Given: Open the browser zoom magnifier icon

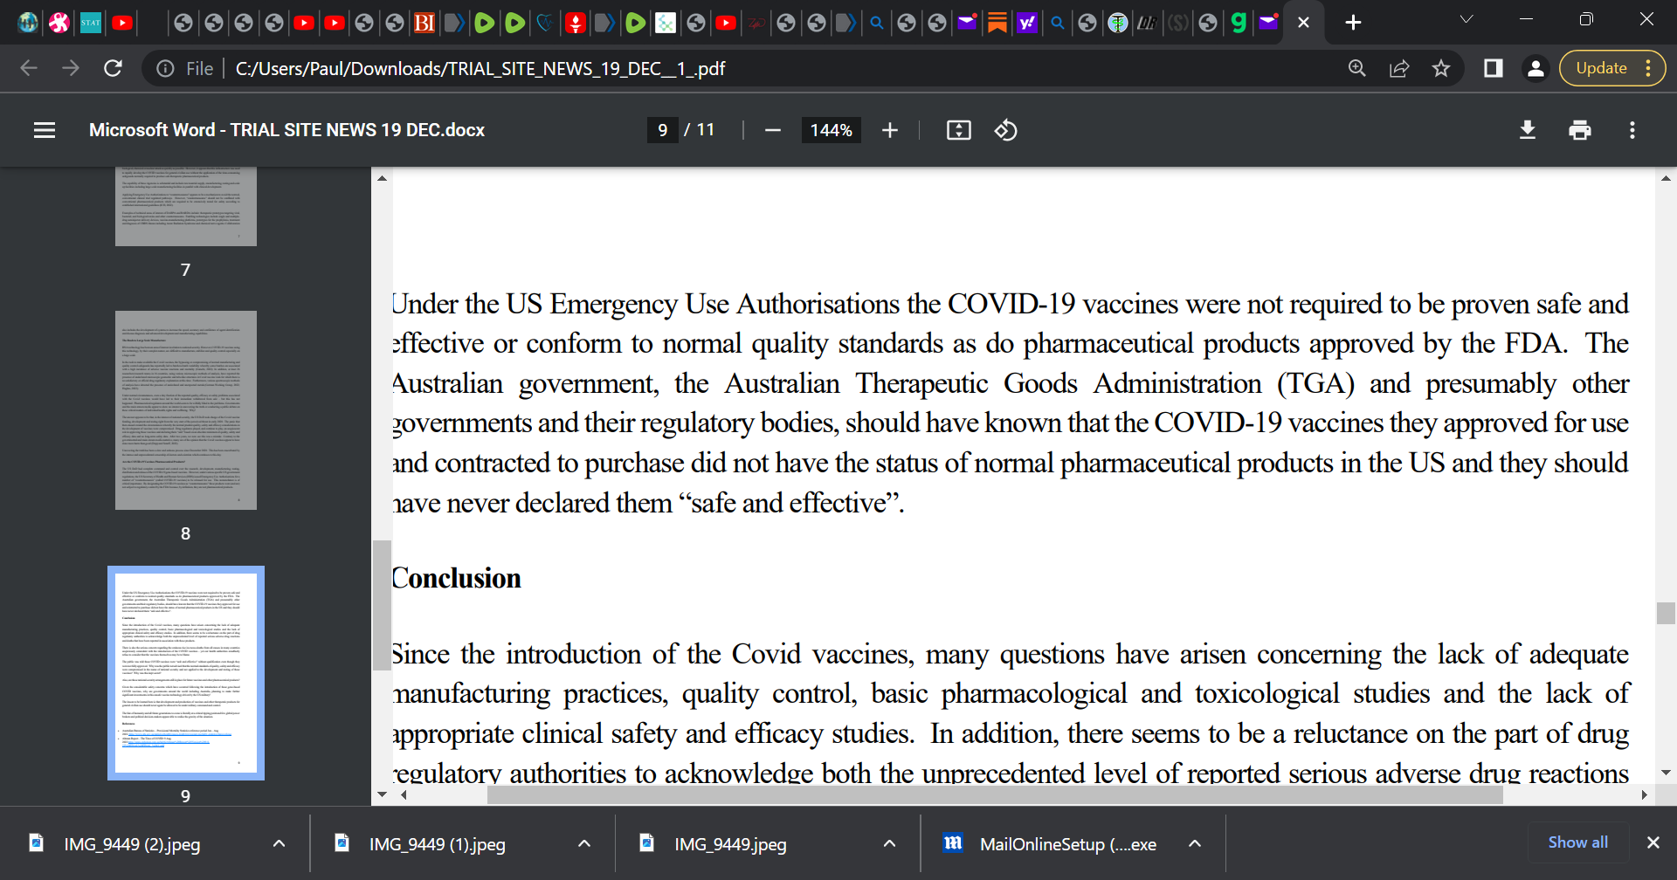Looking at the screenshot, I should (1356, 68).
